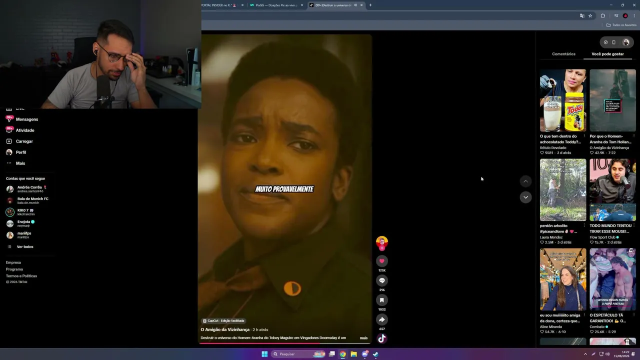This screenshot has width=640, height=360.
Task: Open the Chrome three-dot menu
Action: [x=634, y=16]
